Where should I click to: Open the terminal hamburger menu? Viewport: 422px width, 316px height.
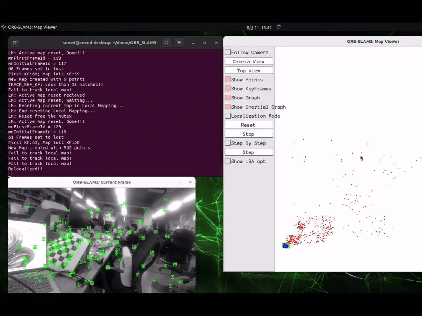click(179, 43)
